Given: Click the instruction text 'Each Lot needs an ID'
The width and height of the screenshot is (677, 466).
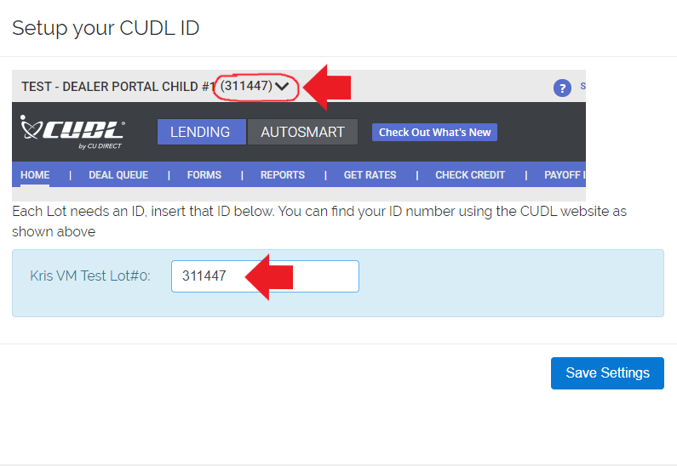Looking at the screenshot, I should (77, 212).
